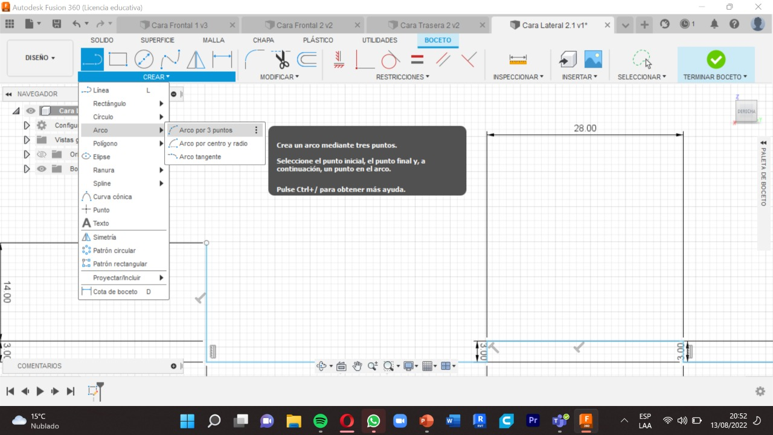Apply Tangent constraint icon
Viewport: 773px width, 435px height.
pyautogui.click(x=390, y=59)
